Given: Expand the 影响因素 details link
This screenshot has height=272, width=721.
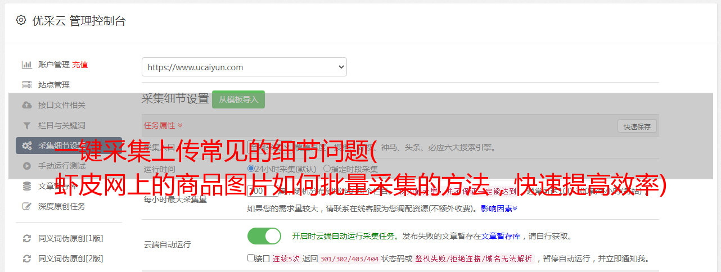Looking at the screenshot, I should (499, 208).
